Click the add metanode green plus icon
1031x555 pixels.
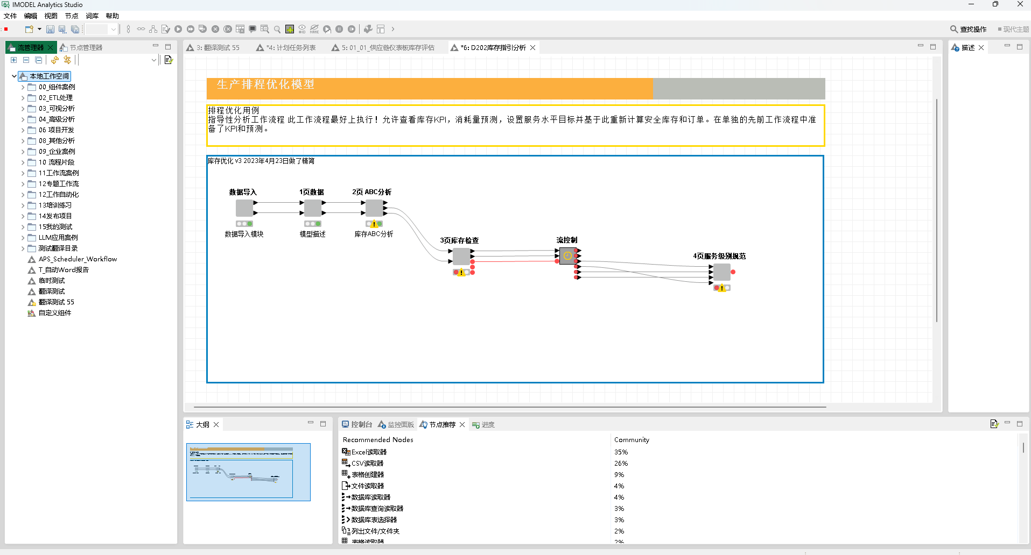[x=290, y=29]
